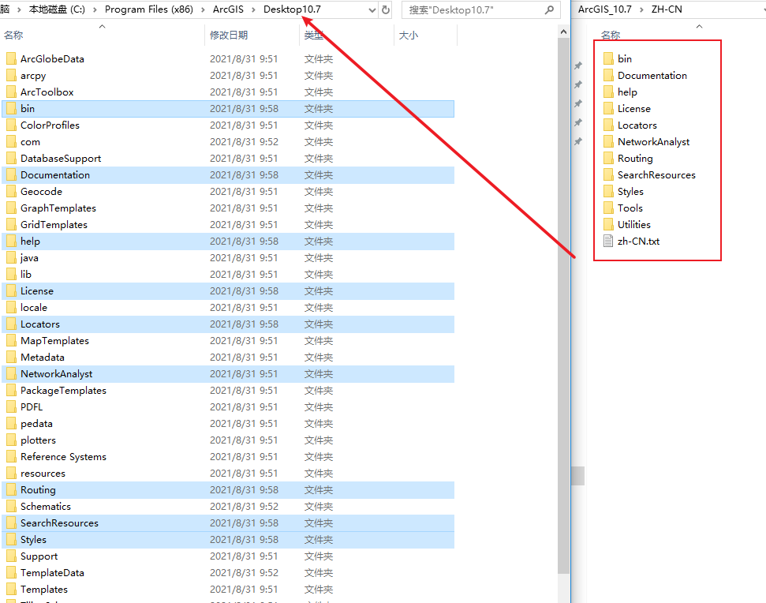Viewport: 766px width, 603px height.
Task: Click the refresh button beside the address bar
Action: pyautogui.click(x=386, y=9)
